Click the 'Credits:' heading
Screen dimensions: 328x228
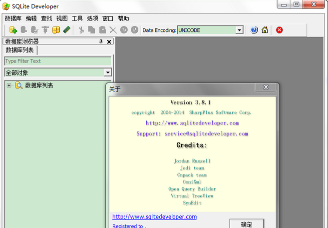coord(192,145)
